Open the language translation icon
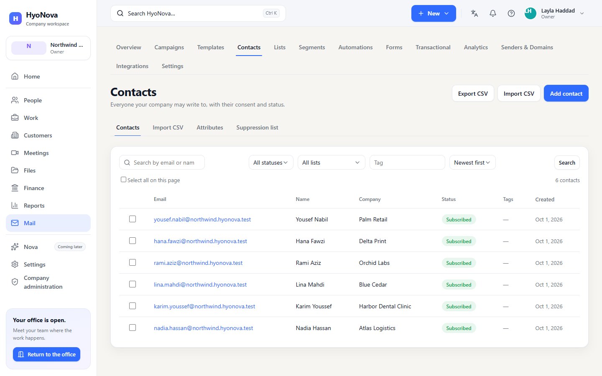 [x=474, y=13]
